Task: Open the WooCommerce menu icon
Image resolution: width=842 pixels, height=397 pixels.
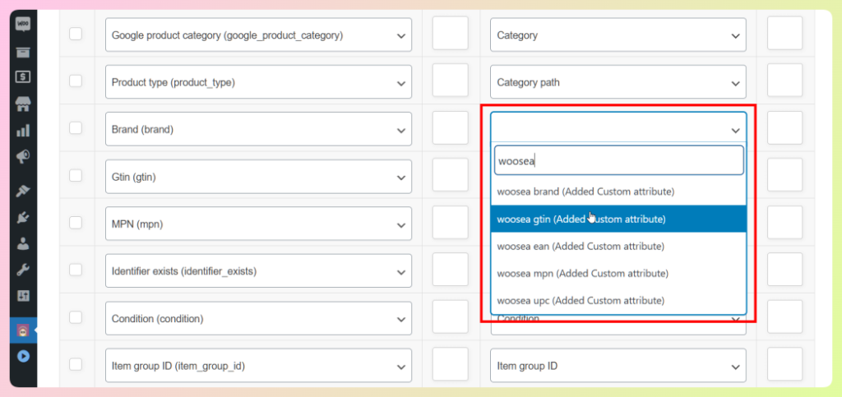Action: pyautogui.click(x=22, y=24)
